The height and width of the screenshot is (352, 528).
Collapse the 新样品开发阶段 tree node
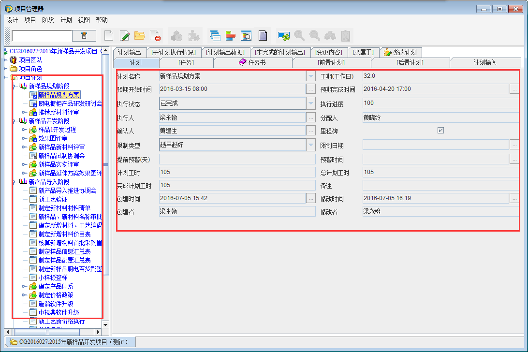coord(14,121)
